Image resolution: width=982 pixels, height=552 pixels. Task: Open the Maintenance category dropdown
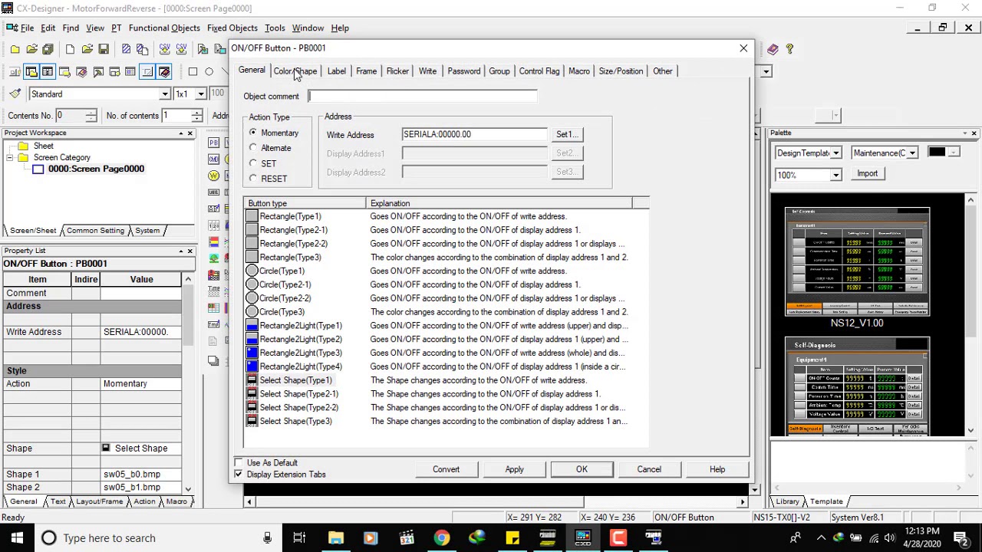[x=912, y=153]
